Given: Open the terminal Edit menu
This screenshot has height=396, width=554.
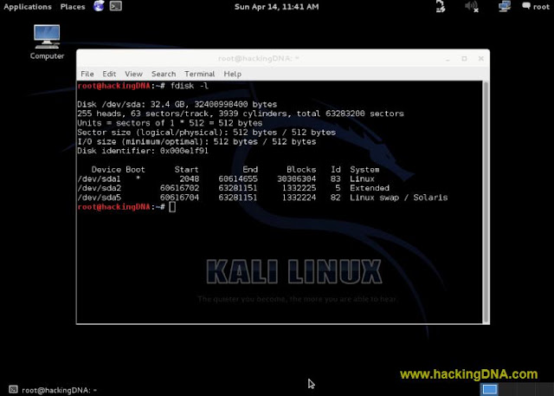Looking at the screenshot, I should (x=109, y=74).
